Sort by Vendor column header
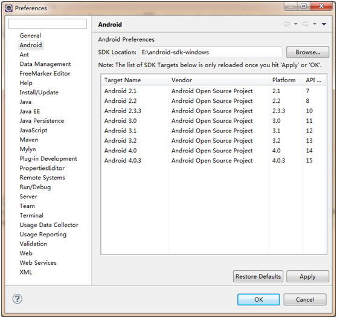The image size is (337, 318). pos(219,80)
